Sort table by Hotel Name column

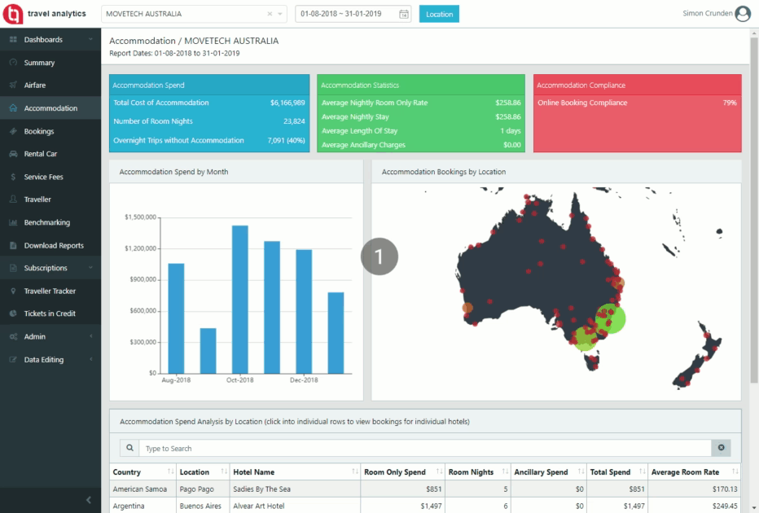point(354,472)
